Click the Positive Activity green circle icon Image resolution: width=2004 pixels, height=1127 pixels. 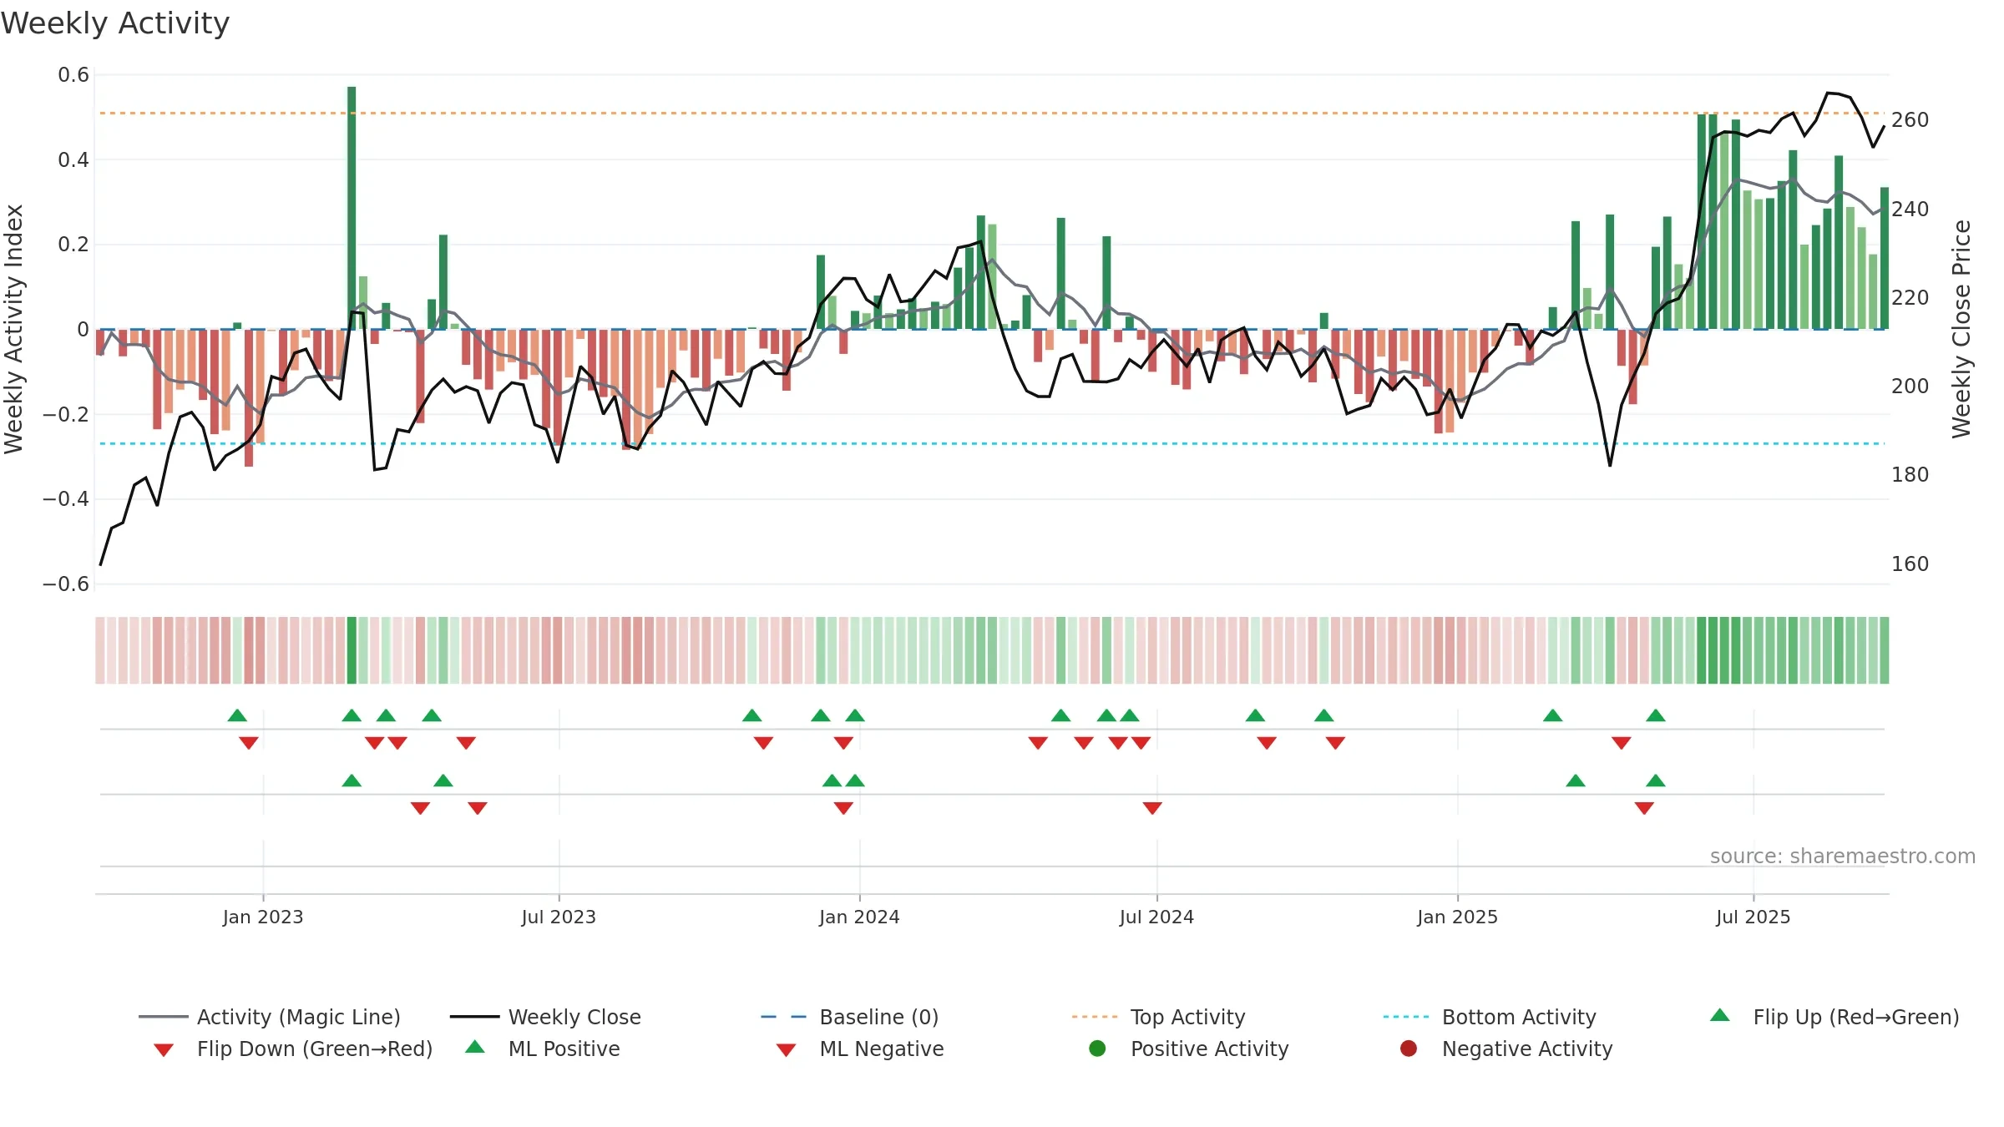pos(1098,1049)
